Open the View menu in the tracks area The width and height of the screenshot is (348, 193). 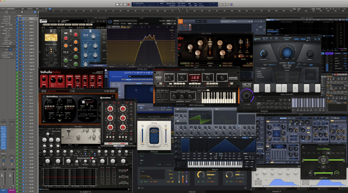[37, 9]
